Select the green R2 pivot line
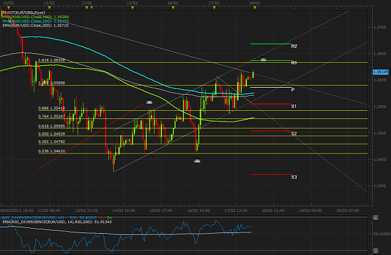This screenshot has width=391, height=255. click(270, 44)
